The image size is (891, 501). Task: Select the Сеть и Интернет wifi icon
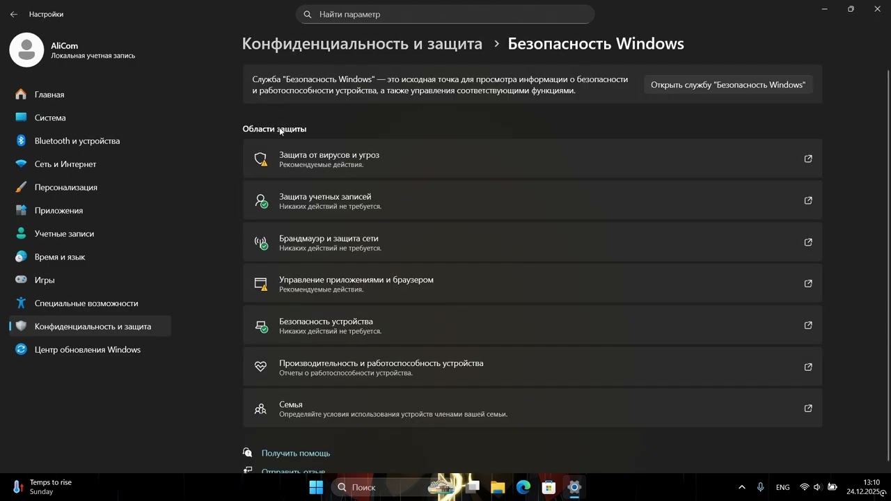point(21,164)
